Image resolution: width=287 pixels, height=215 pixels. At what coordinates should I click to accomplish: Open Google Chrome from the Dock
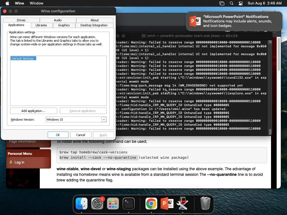pyautogui.click(x=151, y=203)
